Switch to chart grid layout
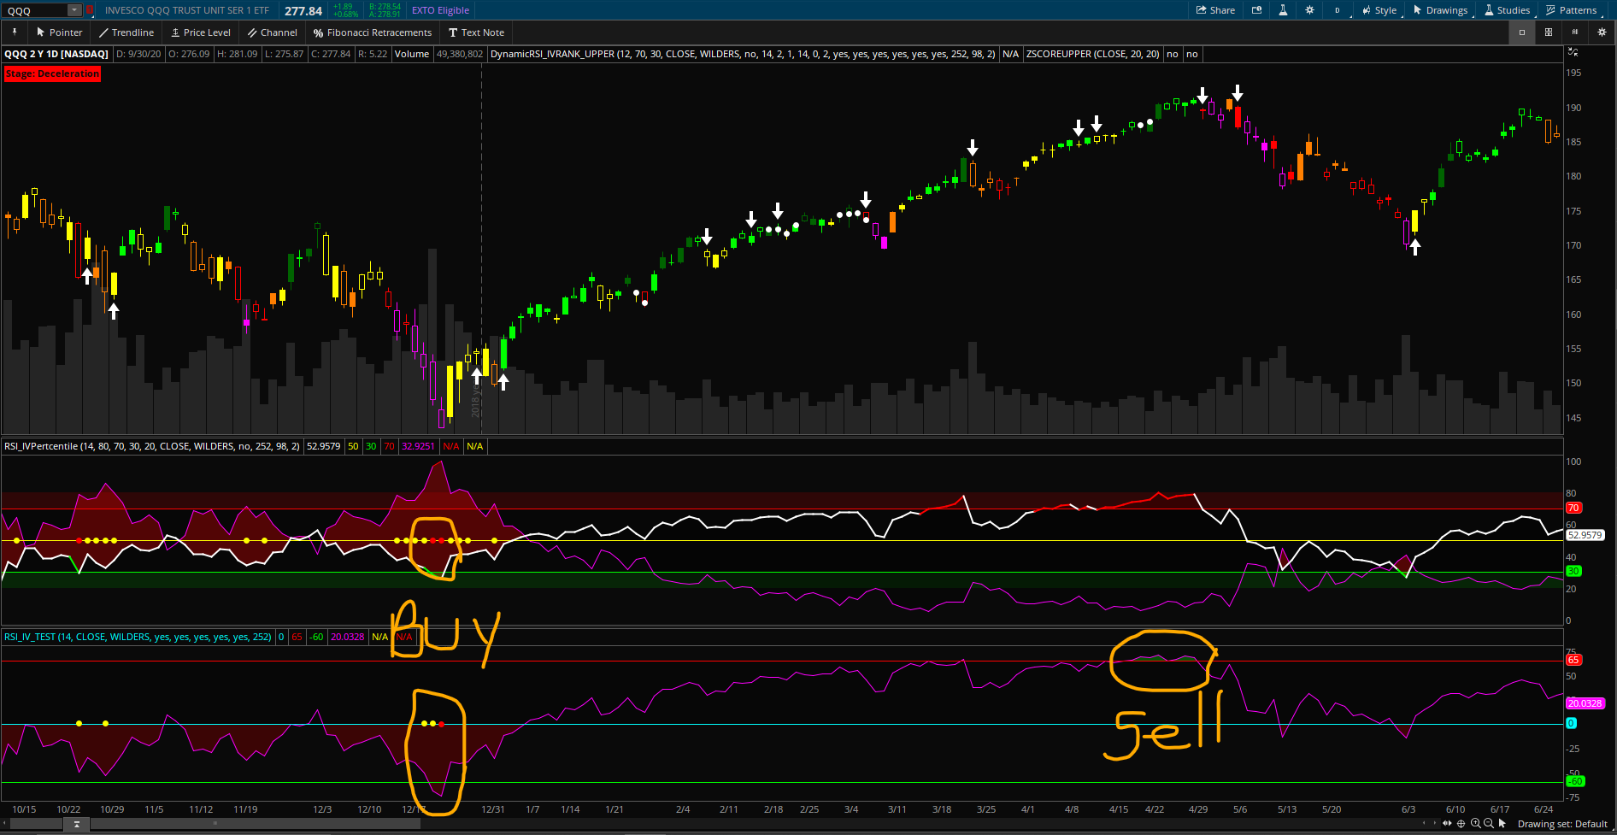 pos(1548,32)
